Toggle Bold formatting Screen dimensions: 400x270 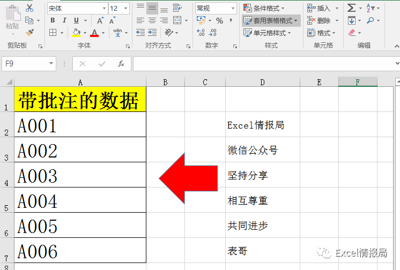click(x=53, y=20)
